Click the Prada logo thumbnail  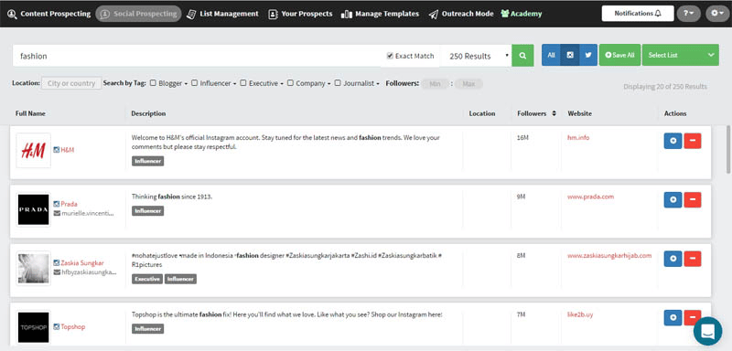[33, 209]
